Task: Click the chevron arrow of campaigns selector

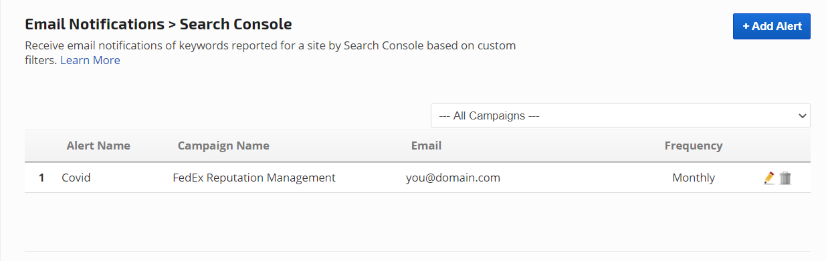Action: click(803, 115)
